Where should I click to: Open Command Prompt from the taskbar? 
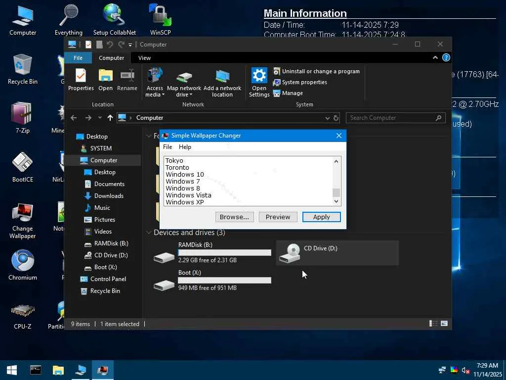(x=36, y=370)
